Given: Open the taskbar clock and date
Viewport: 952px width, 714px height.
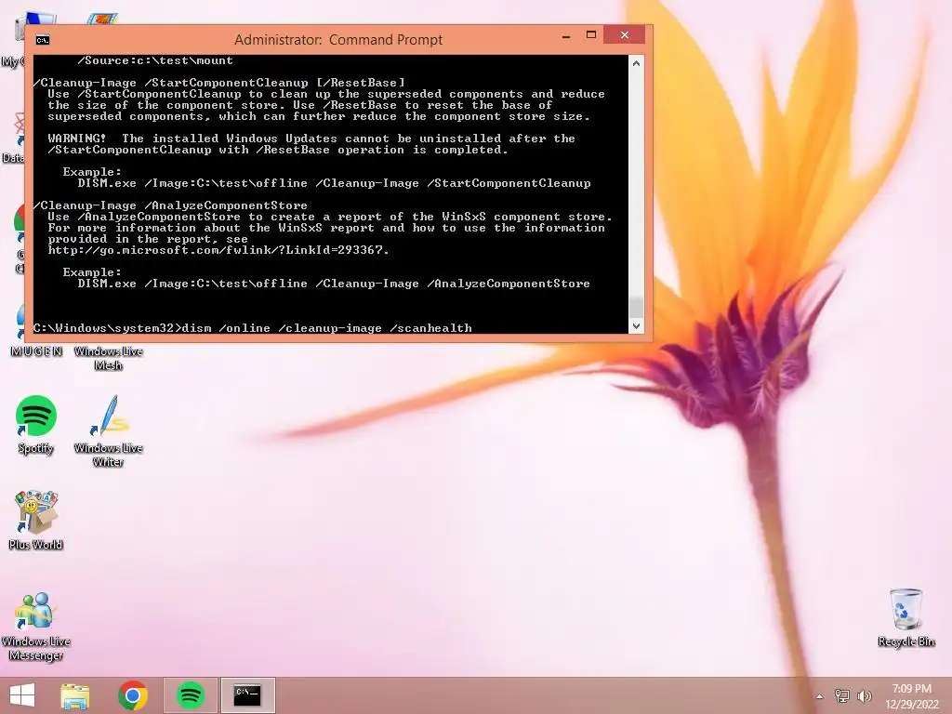Looking at the screenshot, I should coord(911,695).
